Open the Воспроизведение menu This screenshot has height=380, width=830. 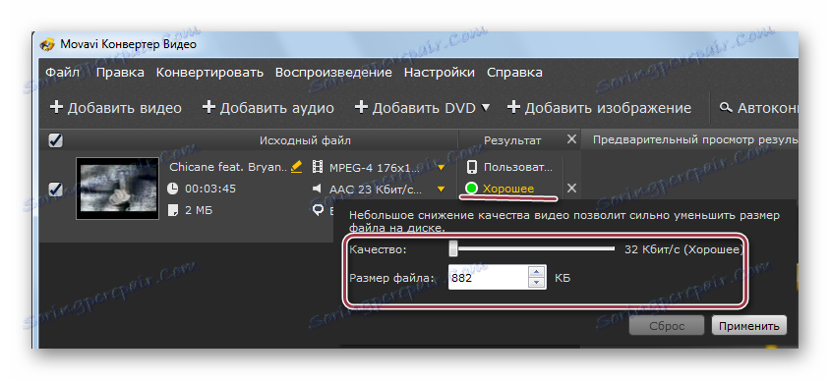[333, 72]
